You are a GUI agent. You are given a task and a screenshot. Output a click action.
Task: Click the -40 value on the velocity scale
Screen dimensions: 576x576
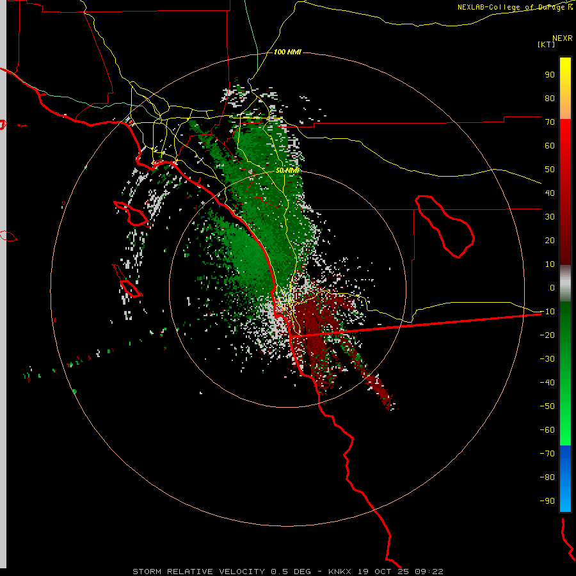coord(547,383)
